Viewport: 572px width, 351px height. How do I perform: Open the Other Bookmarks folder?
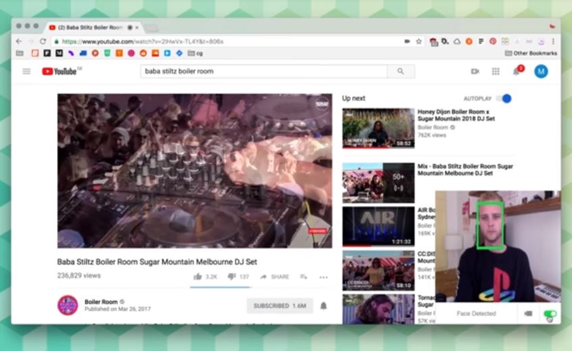tap(531, 53)
